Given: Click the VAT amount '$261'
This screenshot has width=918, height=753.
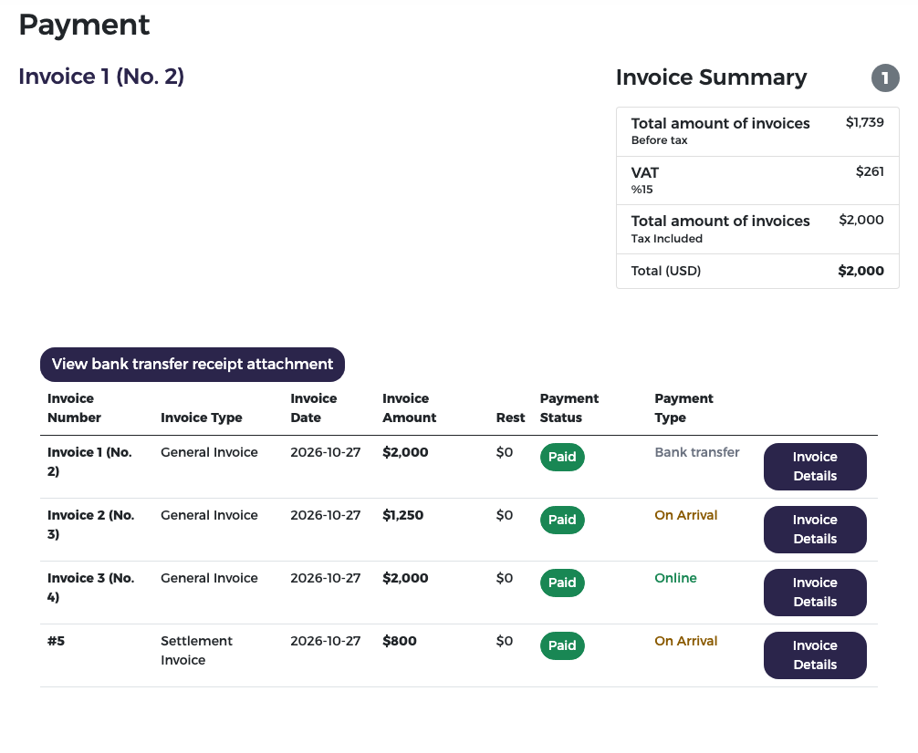Looking at the screenshot, I should pos(870,171).
